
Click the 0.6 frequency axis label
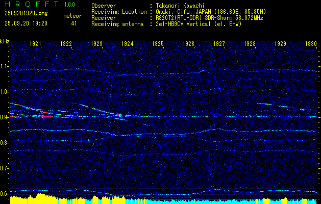tap(5, 194)
